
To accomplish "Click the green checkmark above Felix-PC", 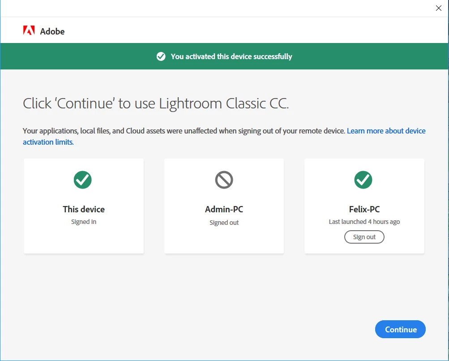I will click(363, 180).
